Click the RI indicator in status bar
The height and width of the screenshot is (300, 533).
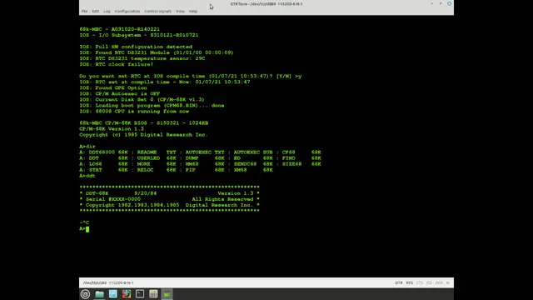click(x=448, y=283)
